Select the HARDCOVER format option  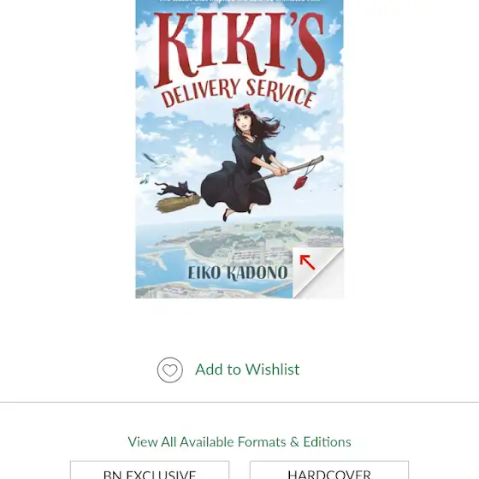pyautogui.click(x=329, y=470)
